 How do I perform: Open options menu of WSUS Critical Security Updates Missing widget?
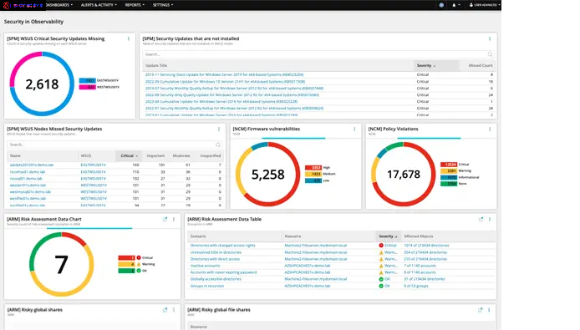[x=129, y=38]
